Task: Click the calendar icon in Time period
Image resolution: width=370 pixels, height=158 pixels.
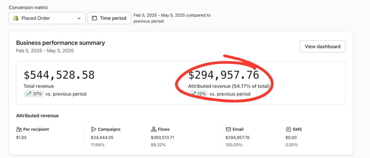Action: click(95, 18)
